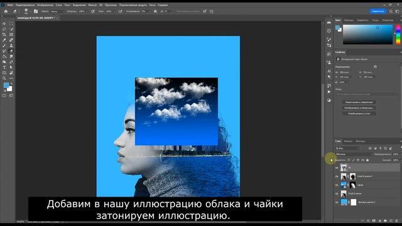Open layer filter type dropdown

pyautogui.click(x=347, y=148)
